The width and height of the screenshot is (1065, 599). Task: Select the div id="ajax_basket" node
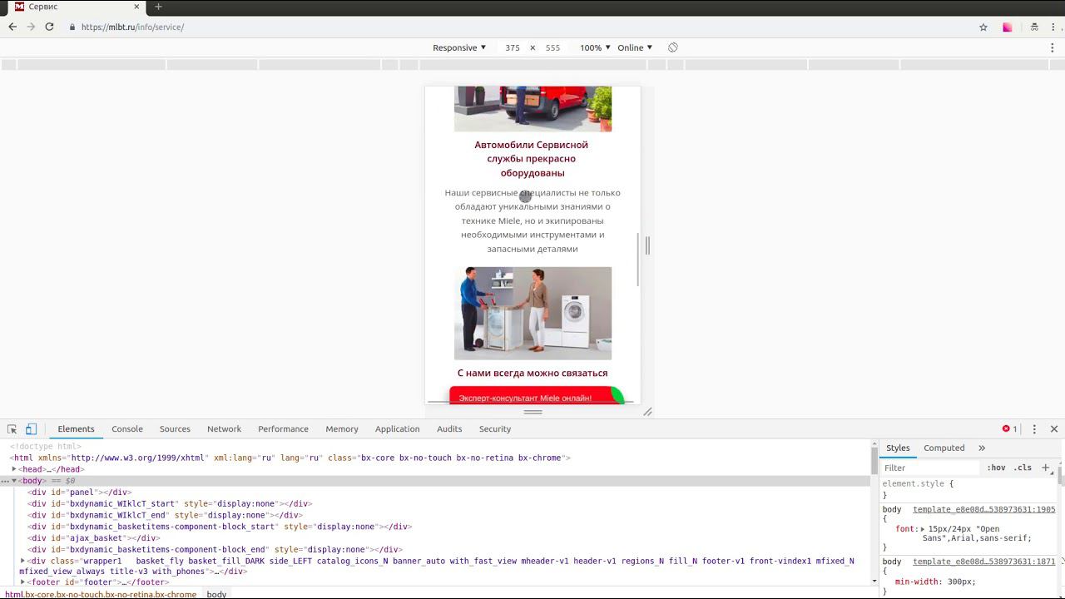click(93, 538)
